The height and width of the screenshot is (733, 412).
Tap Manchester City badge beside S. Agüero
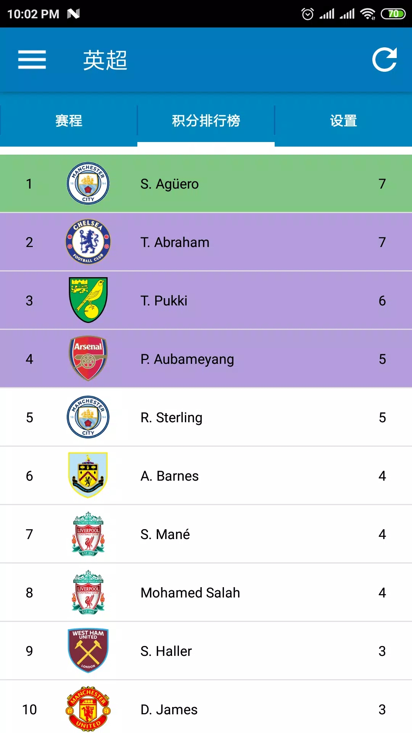(x=88, y=184)
